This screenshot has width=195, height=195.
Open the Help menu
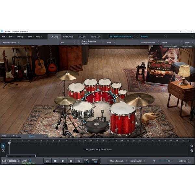coord(39,36)
